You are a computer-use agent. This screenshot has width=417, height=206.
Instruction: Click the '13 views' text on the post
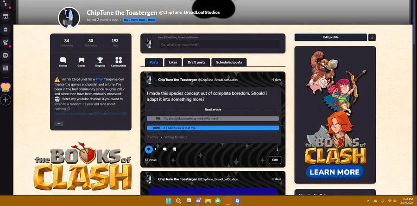[151, 160]
